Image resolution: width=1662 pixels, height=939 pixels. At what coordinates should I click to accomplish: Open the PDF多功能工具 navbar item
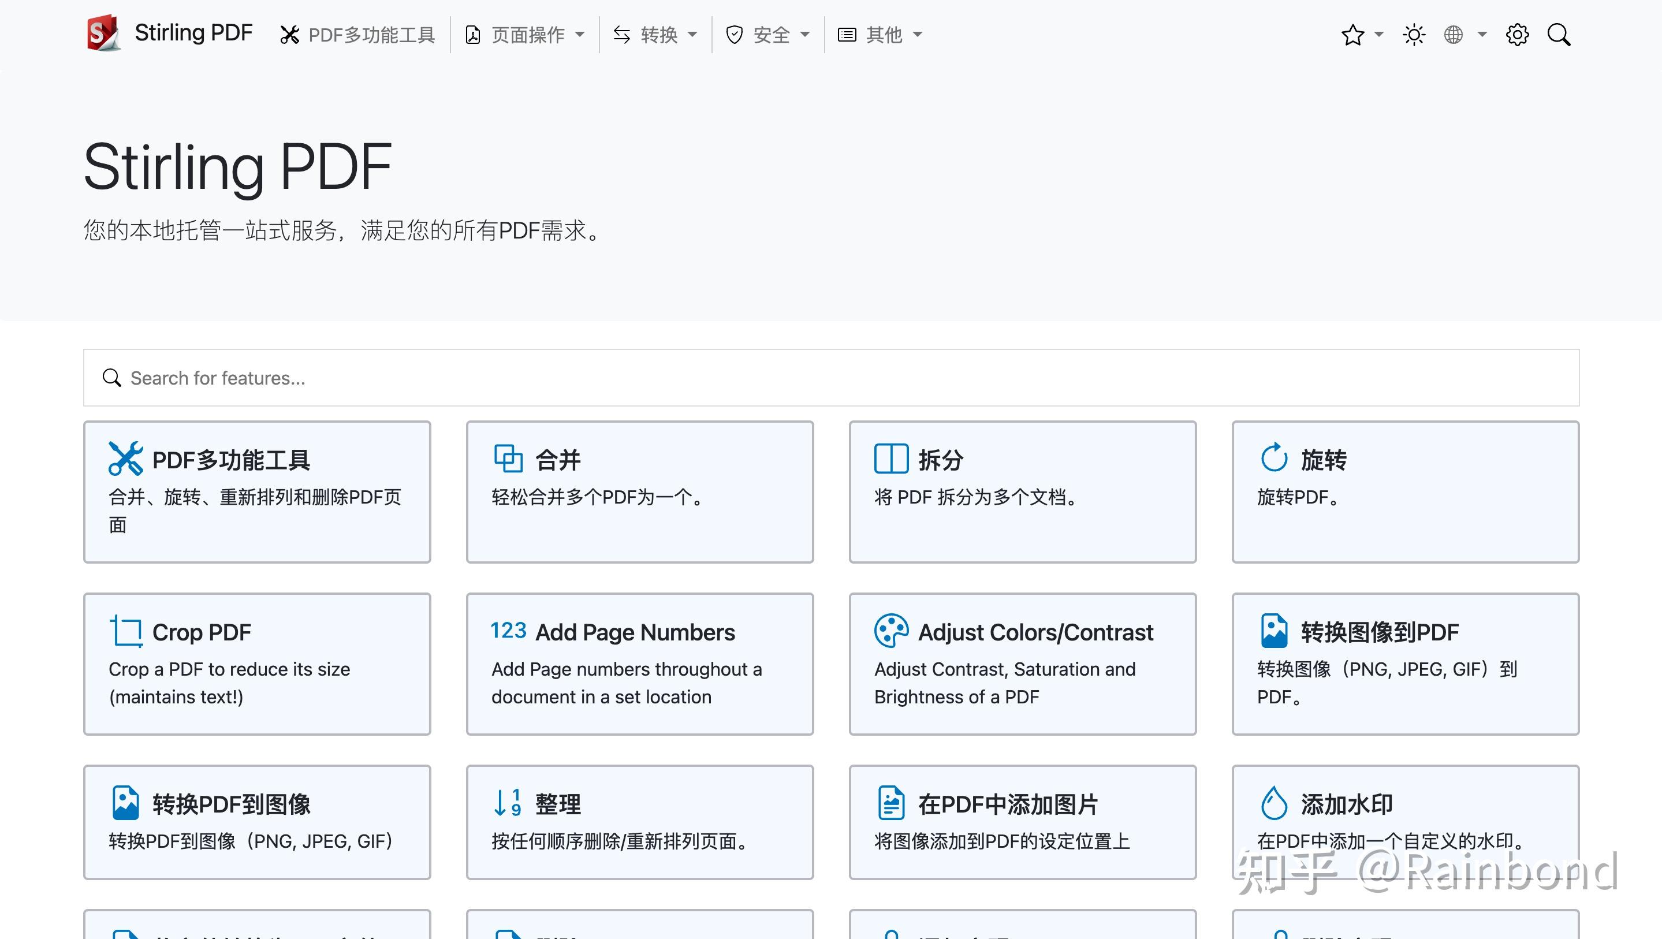tap(357, 35)
